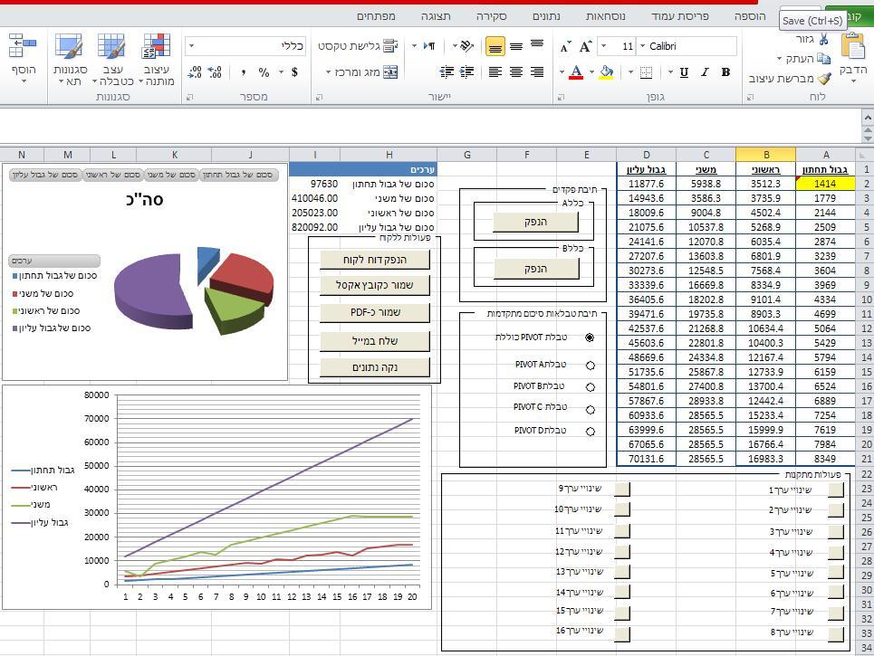The image size is (874, 656).
Task: Click the שמור כ-PDF button
Action: [x=375, y=312]
